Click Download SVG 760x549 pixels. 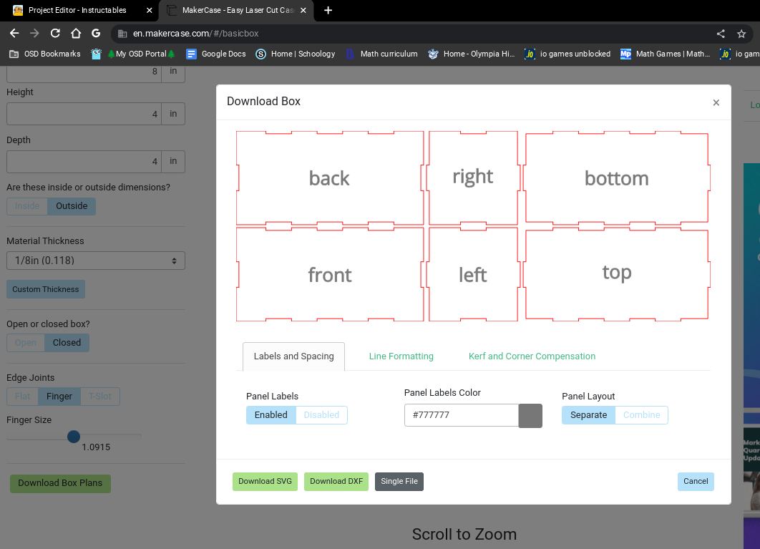click(265, 481)
